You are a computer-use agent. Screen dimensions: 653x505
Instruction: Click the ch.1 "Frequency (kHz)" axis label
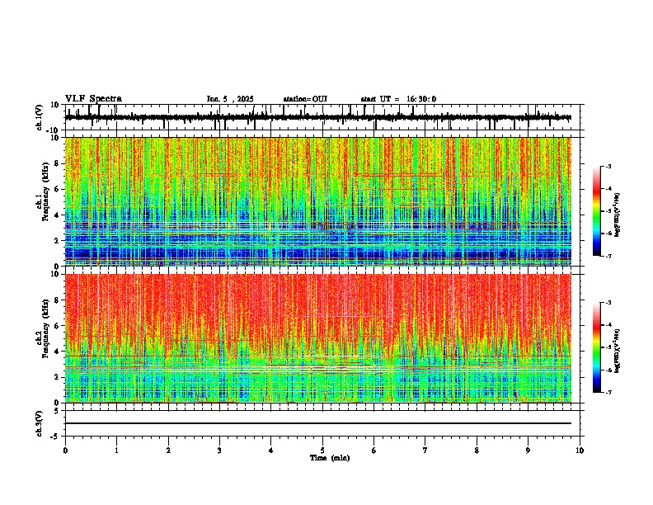(x=45, y=191)
